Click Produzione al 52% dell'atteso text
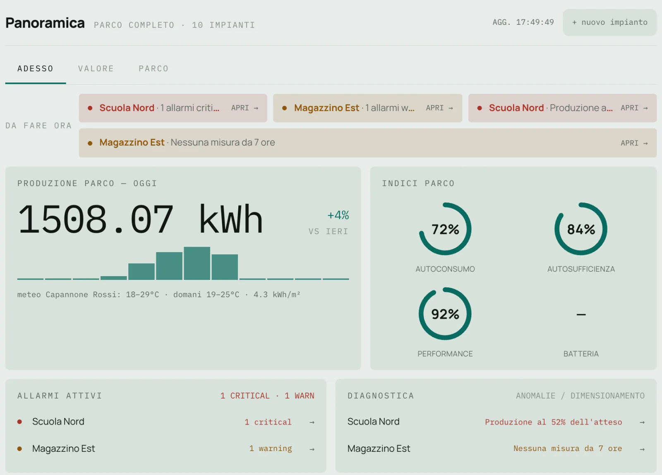Screen dimensions: 662x475 [554, 422]
